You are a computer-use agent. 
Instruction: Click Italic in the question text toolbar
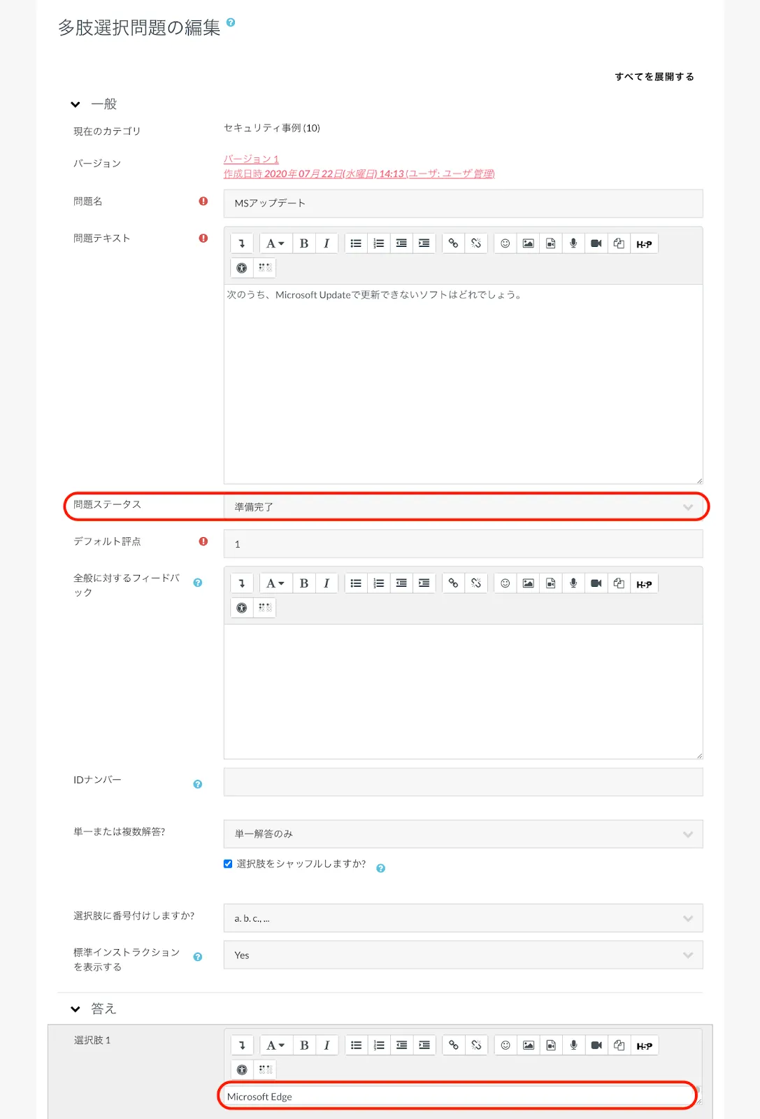327,243
